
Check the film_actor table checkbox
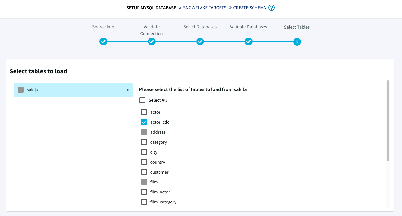[144, 192]
